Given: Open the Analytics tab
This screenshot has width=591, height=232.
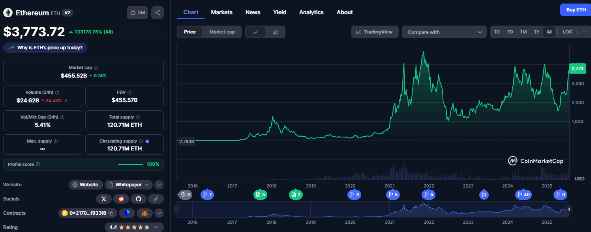Looking at the screenshot, I should coord(311,12).
